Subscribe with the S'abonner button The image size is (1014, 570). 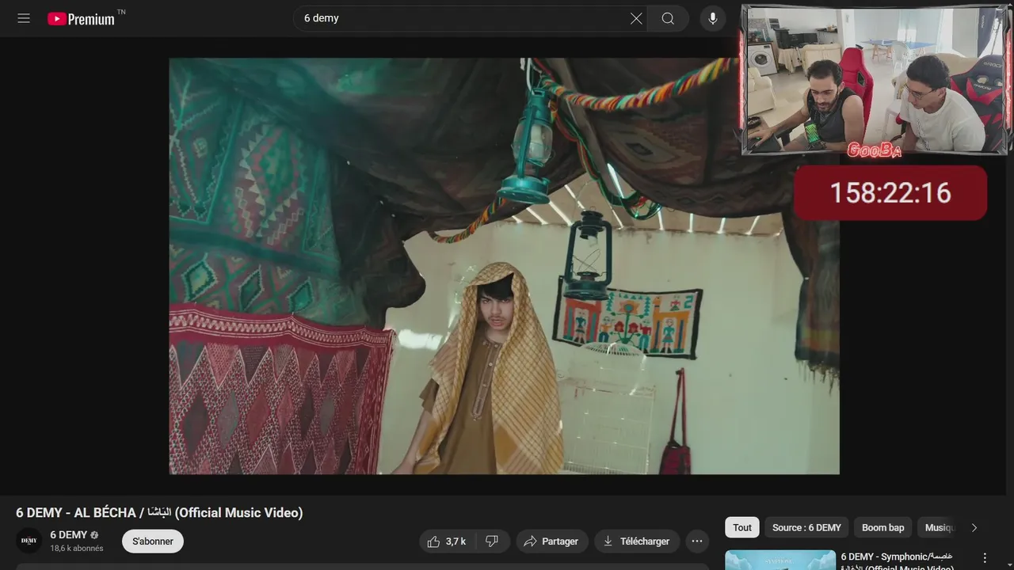click(153, 541)
